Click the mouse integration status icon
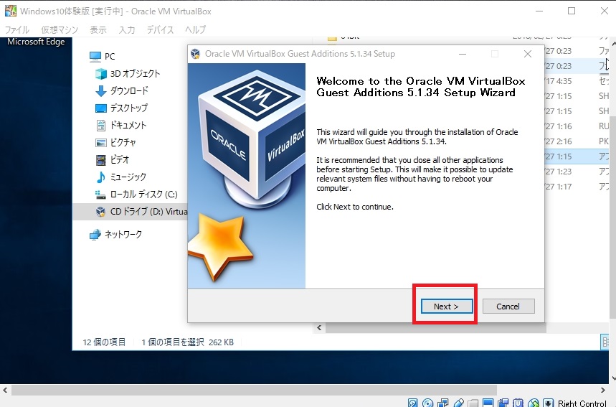Viewport: 616px width, 407px height. pyautogui.click(x=534, y=403)
